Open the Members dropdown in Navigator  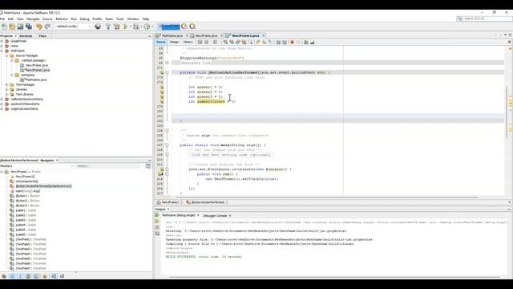[x=37, y=166]
